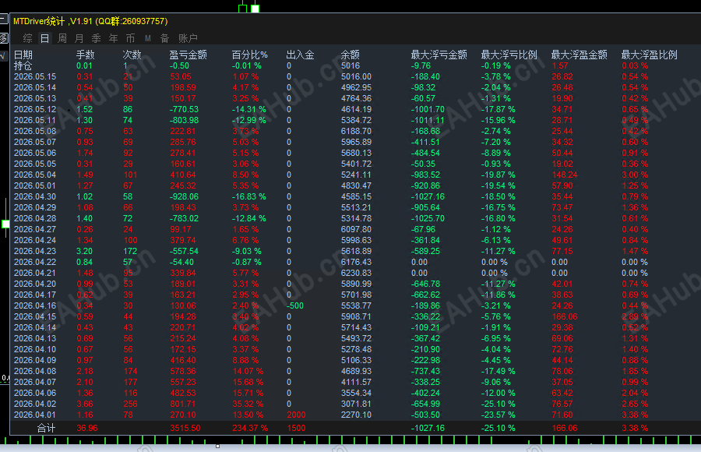The image size is (701, 452).
Task: Open the 备 notes tab
Action: (x=164, y=38)
